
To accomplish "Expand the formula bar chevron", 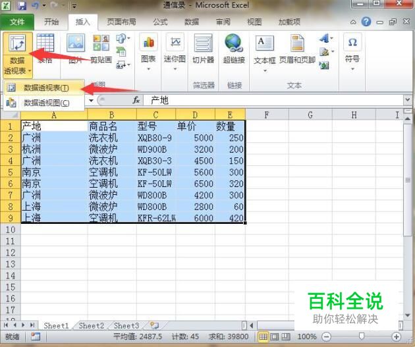I will coord(407,100).
